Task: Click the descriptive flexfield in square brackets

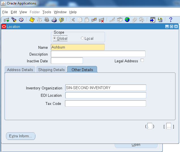Action: tap(169, 126)
